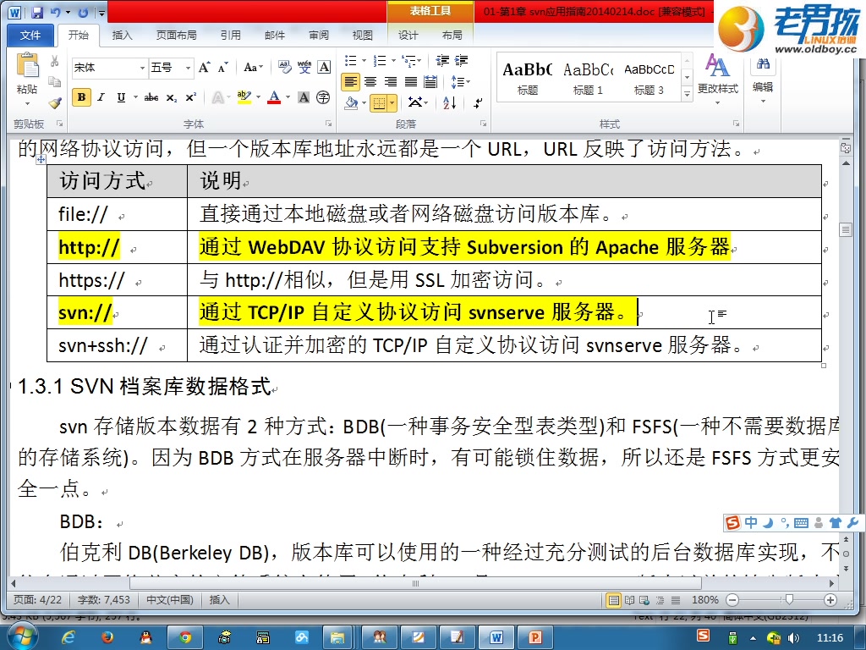The width and height of the screenshot is (866, 650).
Task: Open the font name 宋体 dropdown
Action: click(142, 68)
